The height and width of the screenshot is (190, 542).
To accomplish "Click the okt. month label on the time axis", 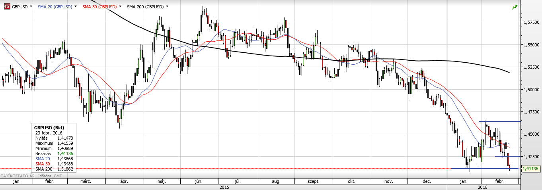I will 352,181.
